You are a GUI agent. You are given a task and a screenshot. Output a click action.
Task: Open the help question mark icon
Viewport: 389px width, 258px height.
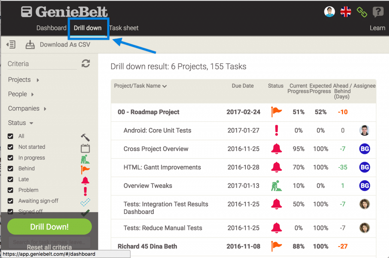[378, 12]
